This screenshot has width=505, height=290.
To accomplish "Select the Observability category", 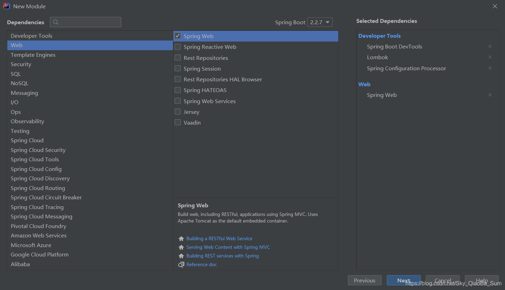I will 90,121.
